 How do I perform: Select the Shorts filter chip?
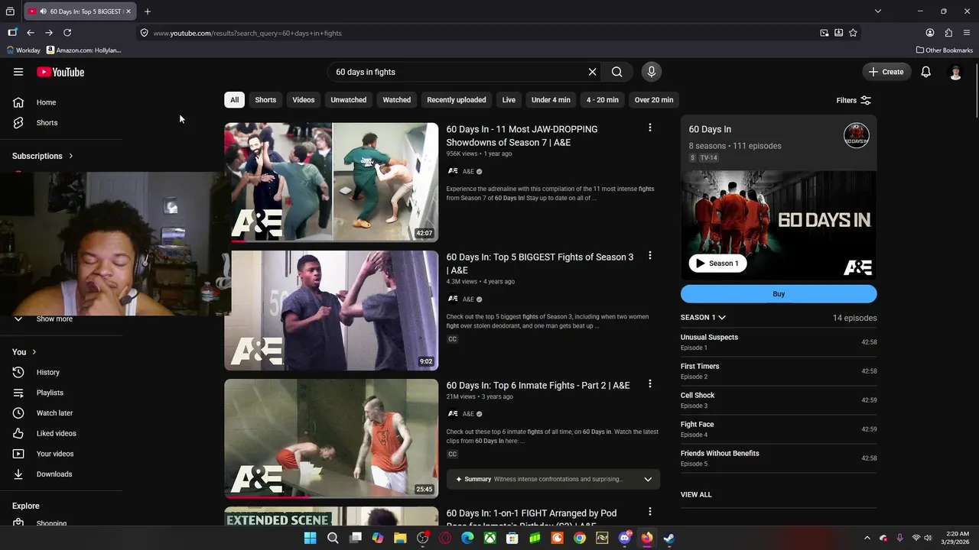point(265,100)
